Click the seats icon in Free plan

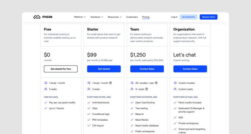pyautogui.click(x=46, y=89)
